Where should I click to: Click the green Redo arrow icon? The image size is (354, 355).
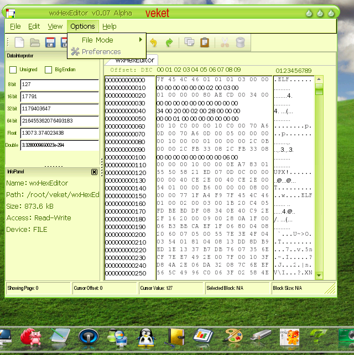coord(169,43)
